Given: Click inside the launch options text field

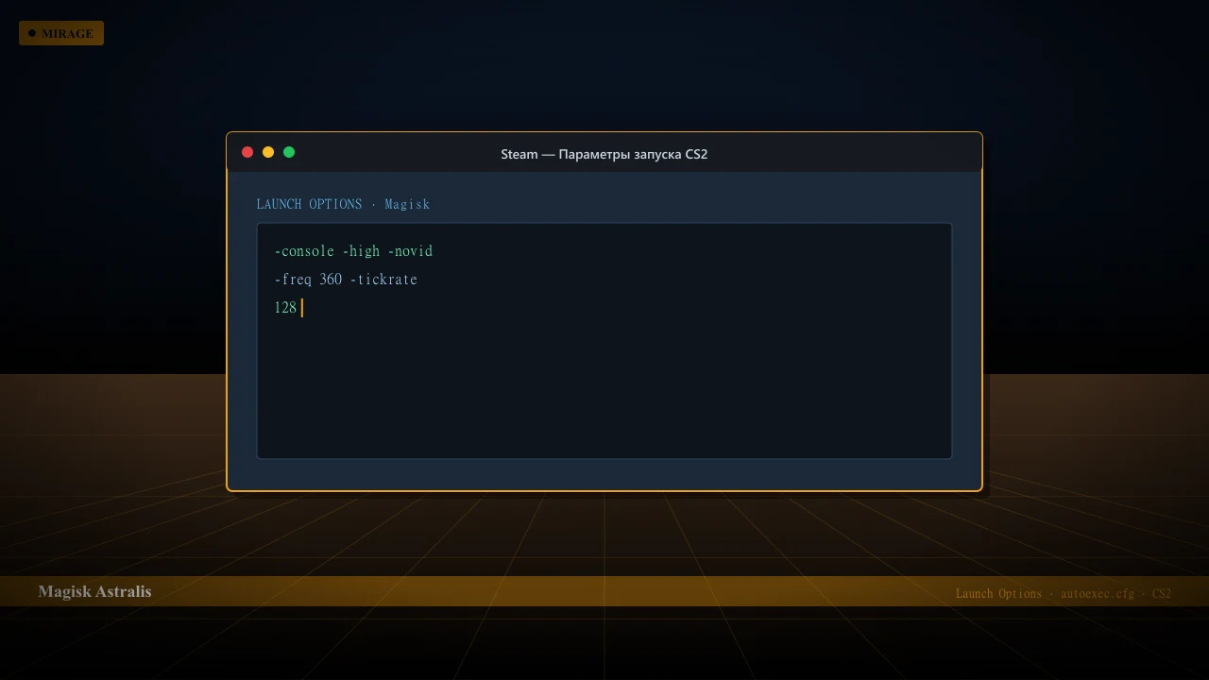Looking at the screenshot, I should click(604, 341).
